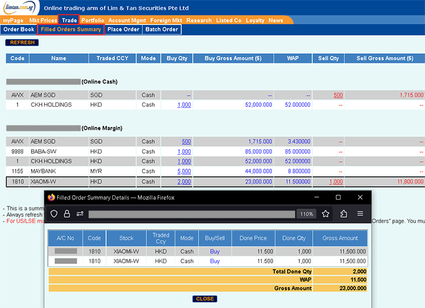425x308 pixels.
Task: Open the News menu
Action: click(x=276, y=20)
